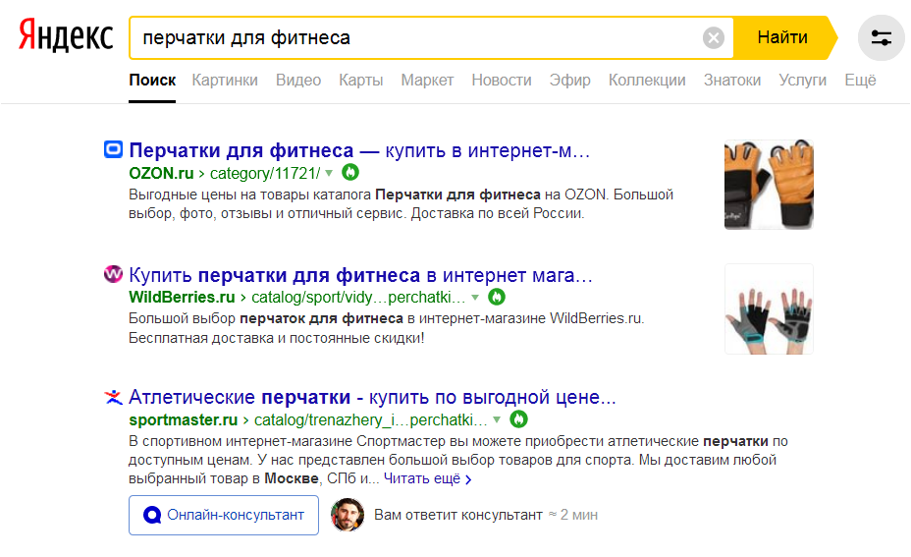
Task: Click the WildBerries favicon beside second result
Action: pyautogui.click(x=113, y=274)
